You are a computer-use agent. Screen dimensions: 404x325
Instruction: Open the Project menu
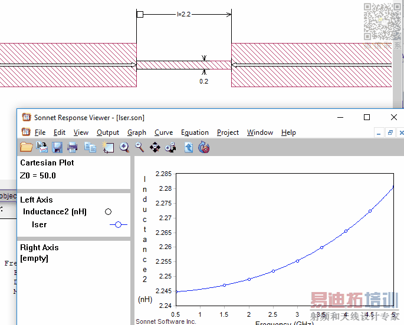click(x=228, y=132)
